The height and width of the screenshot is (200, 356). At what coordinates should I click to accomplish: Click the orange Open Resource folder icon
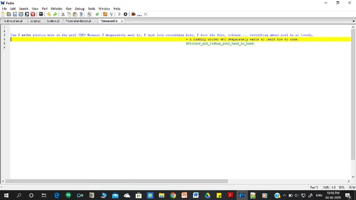(x=105, y=14)
